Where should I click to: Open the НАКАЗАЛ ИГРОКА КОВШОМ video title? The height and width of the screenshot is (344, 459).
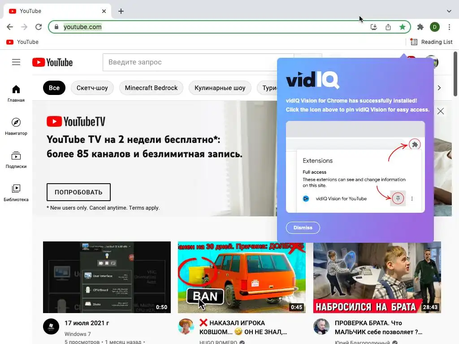click(x=243, y=327)
